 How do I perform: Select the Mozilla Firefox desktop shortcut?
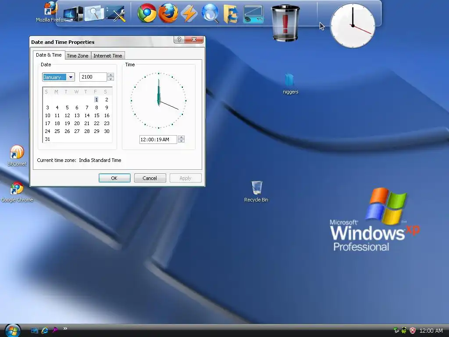click(x=51, y=11)
